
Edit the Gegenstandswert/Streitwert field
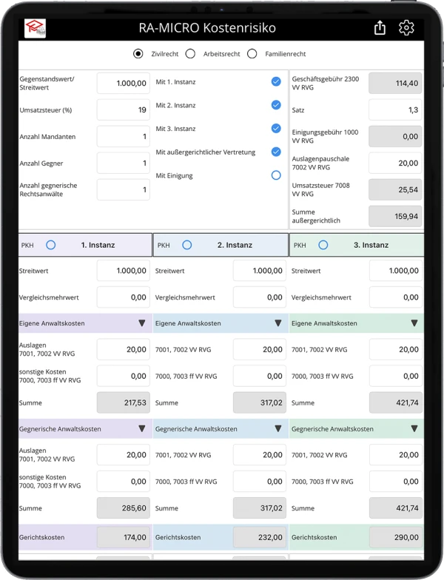click(124, 83)
